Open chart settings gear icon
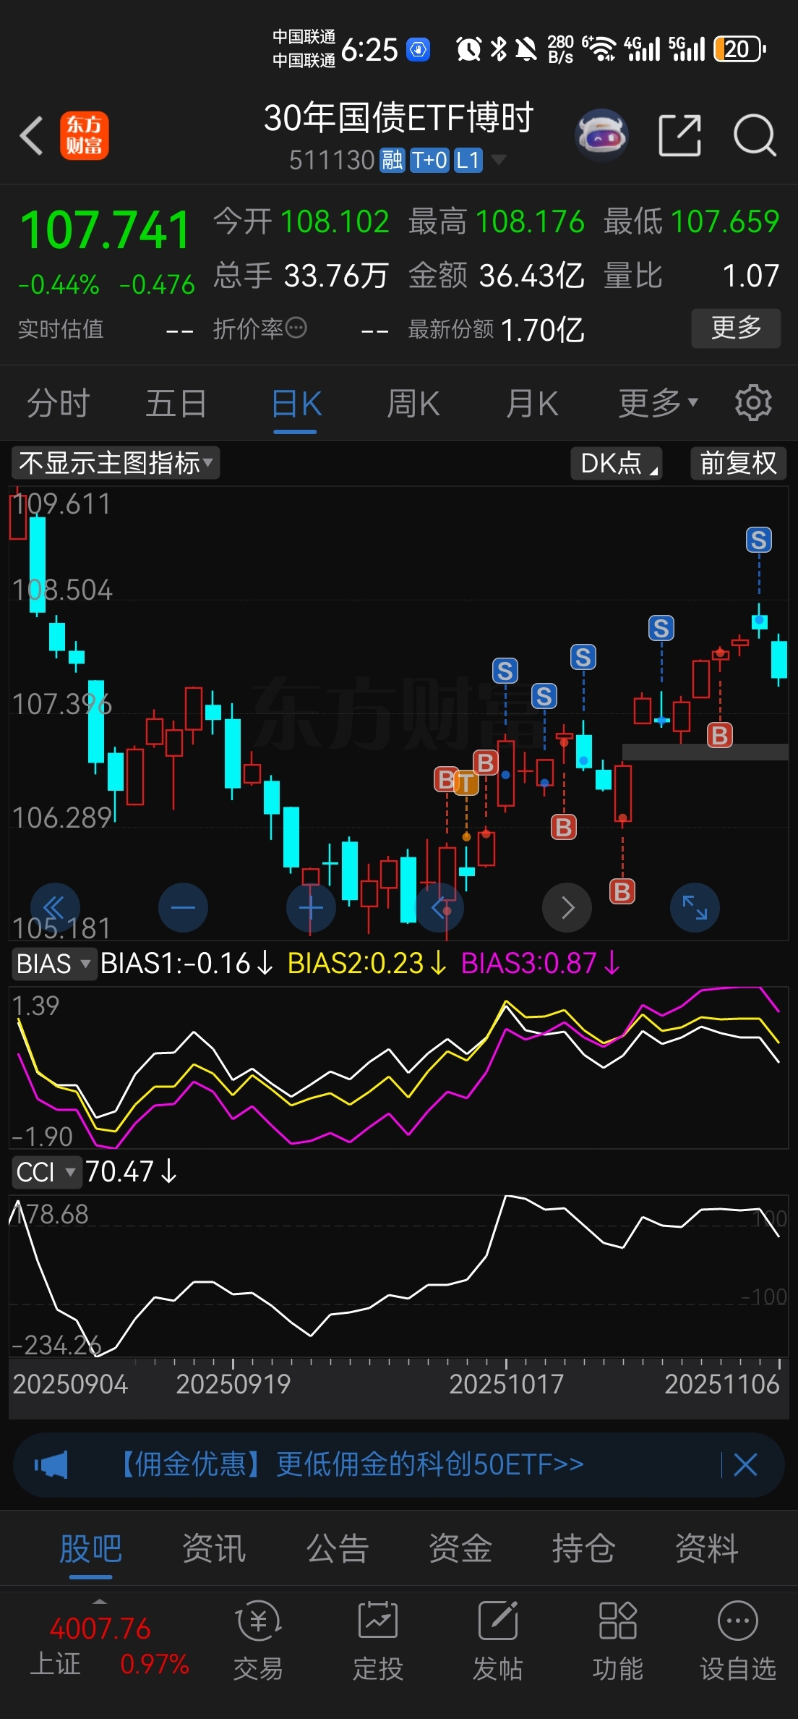This screenshot has height=1719, width=798. coord(753,403)
